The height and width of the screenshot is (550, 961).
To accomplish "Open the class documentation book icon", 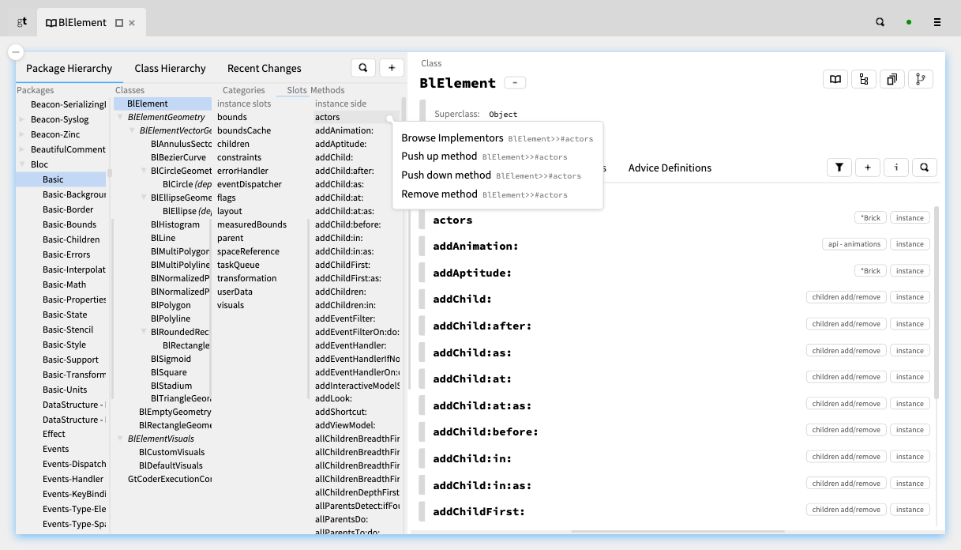I will click(x=835, y=79).
